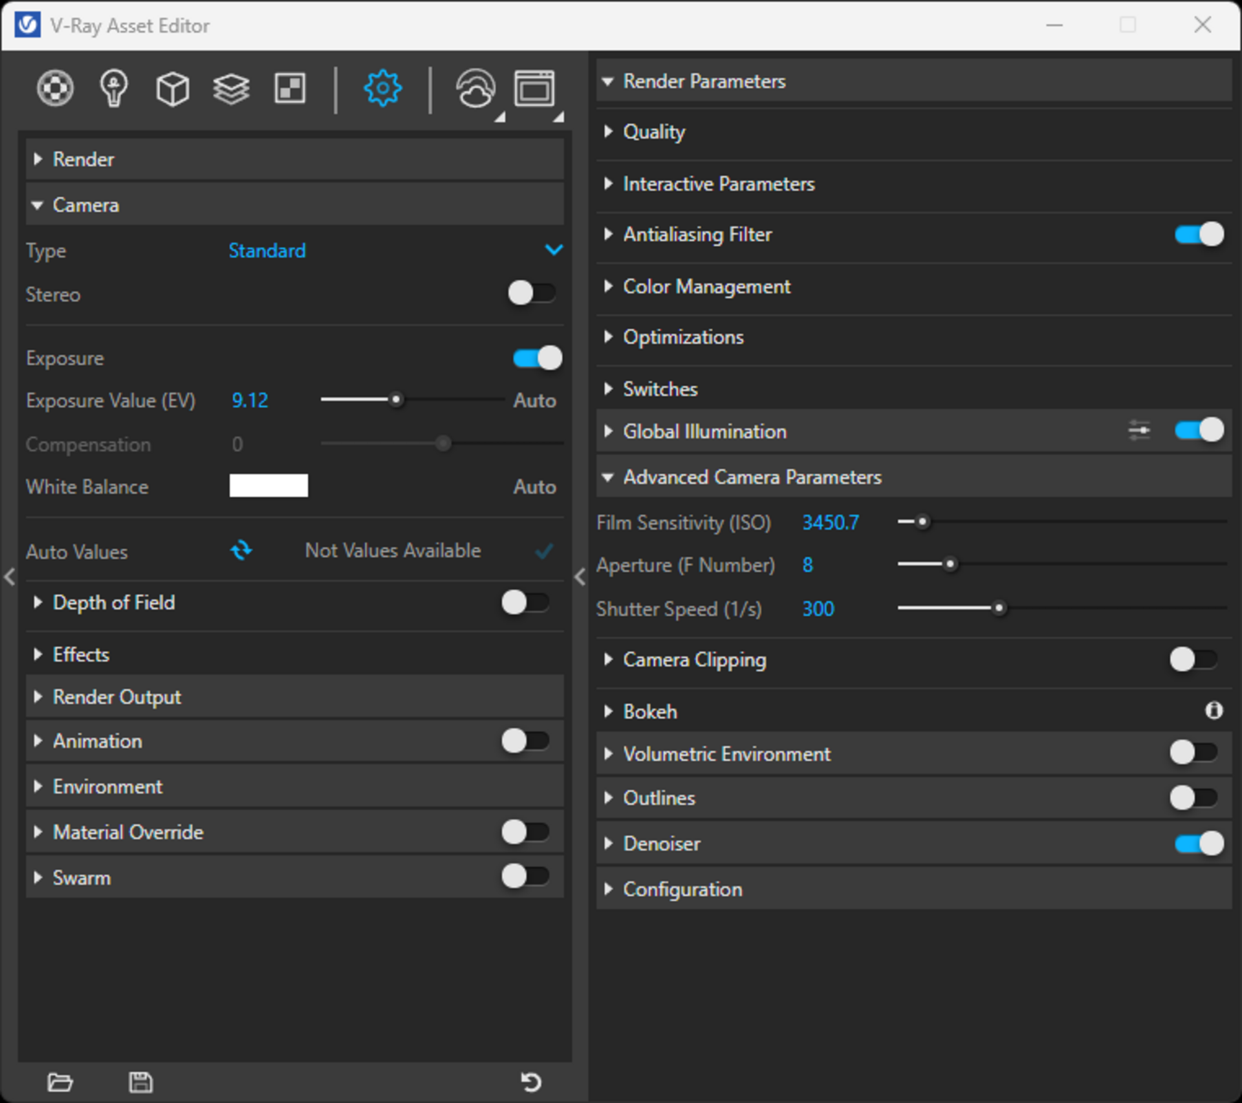Click Auto next to Exposure Value
This screenshot has height=1103, width=1242.
(535, 400)
